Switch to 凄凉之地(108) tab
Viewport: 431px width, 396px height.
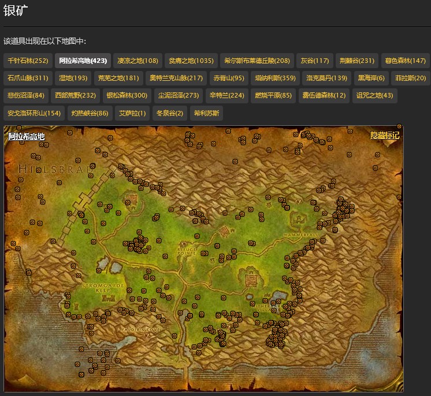(138, 61)
